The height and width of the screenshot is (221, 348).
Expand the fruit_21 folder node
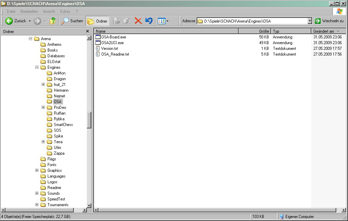[43, 85]
